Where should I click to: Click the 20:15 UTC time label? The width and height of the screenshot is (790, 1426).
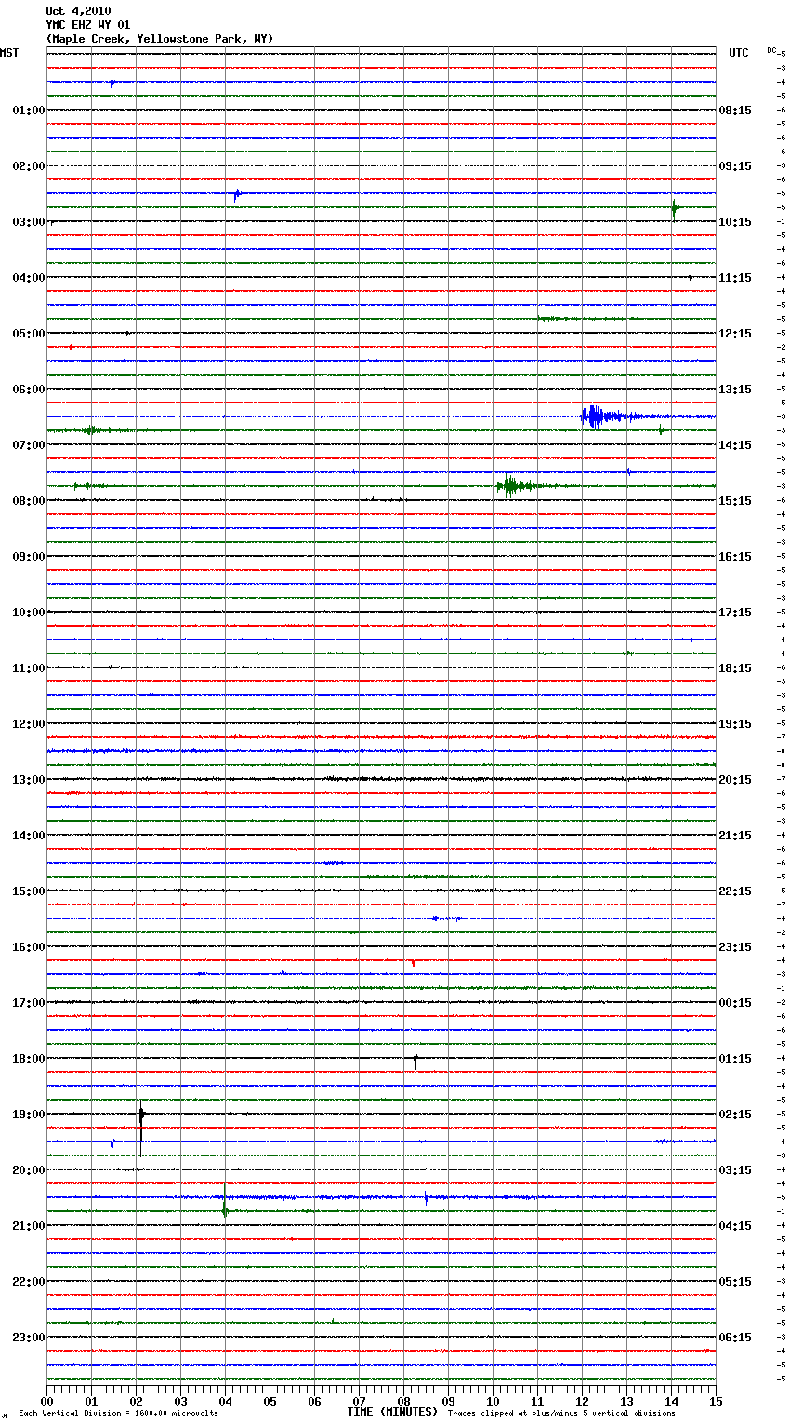(735, 780)
